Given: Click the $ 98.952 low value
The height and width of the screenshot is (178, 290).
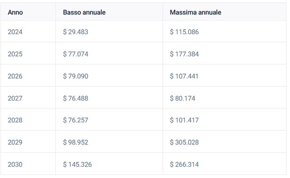Looking at the screenshot, I should [76, 143].
